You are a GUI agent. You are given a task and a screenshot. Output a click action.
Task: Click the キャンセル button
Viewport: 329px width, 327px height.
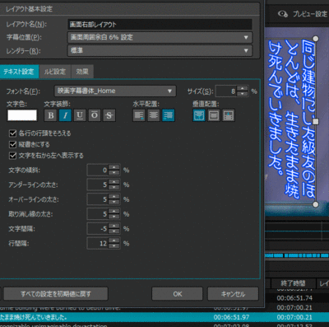(233, 294)
